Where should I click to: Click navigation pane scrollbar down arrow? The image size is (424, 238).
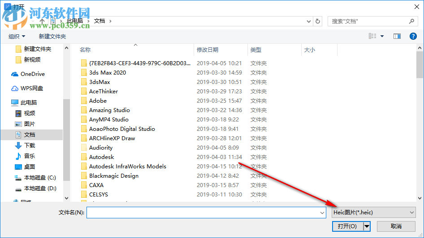[66, 198]
